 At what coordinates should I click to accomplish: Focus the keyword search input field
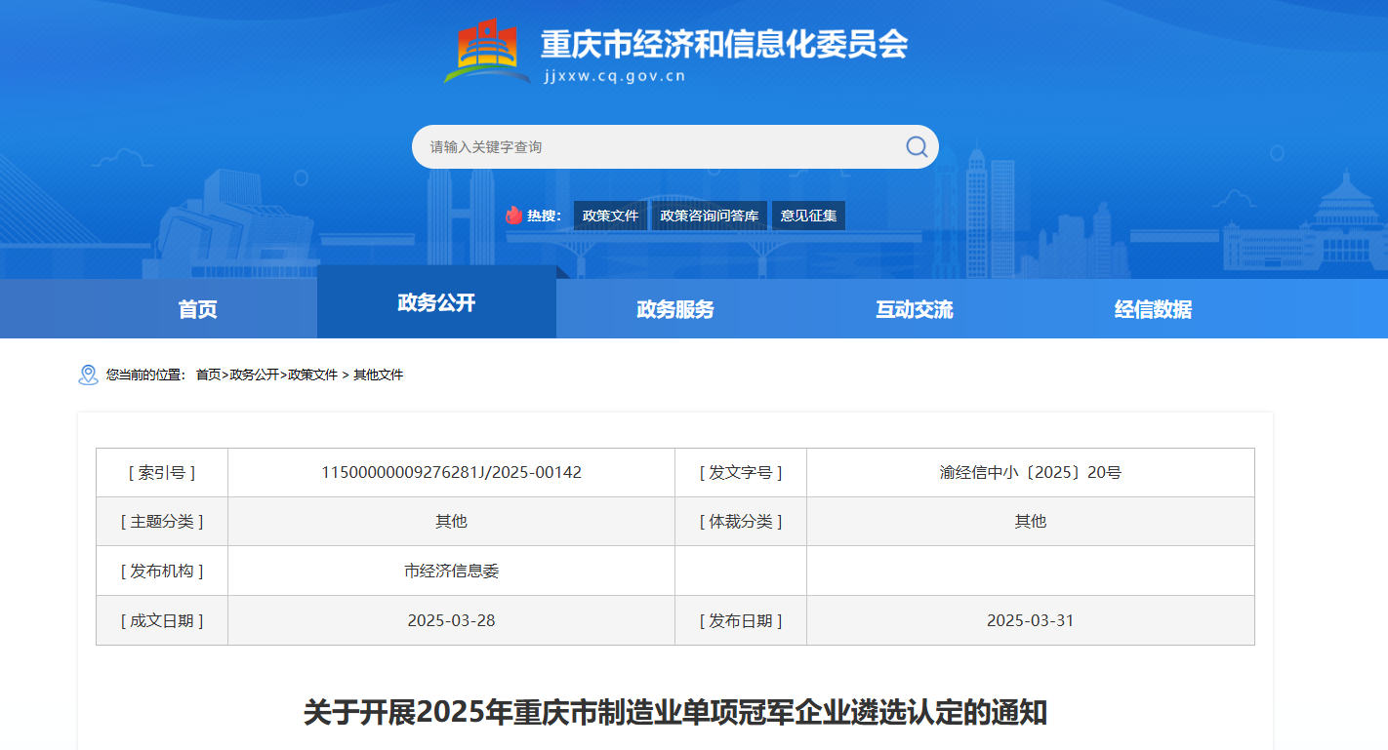pyautogui.click(x=654, y=146)
